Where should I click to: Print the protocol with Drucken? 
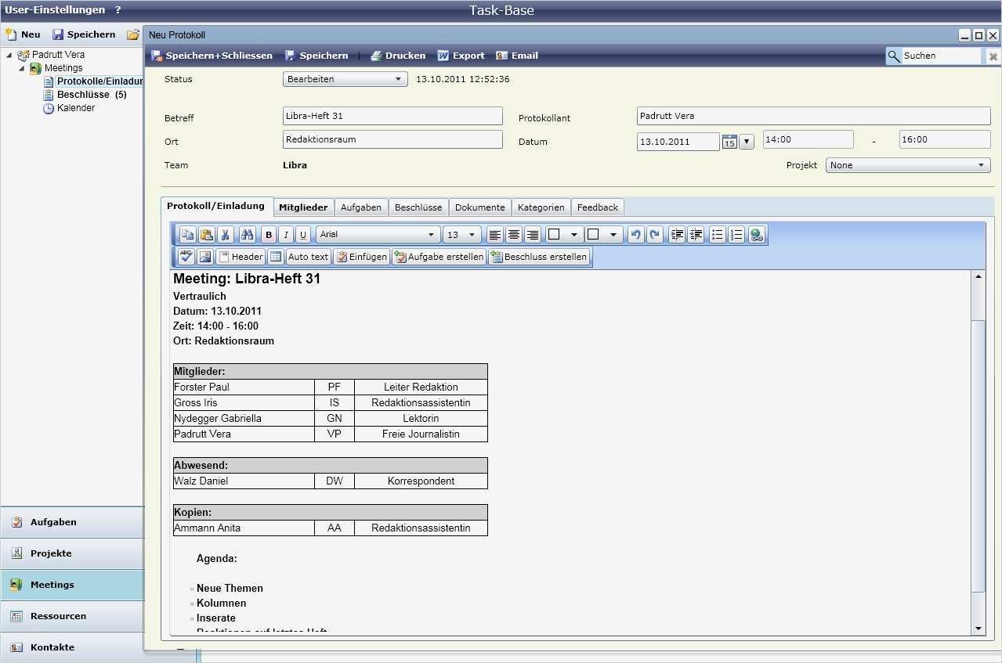click(x=398, y=56)
